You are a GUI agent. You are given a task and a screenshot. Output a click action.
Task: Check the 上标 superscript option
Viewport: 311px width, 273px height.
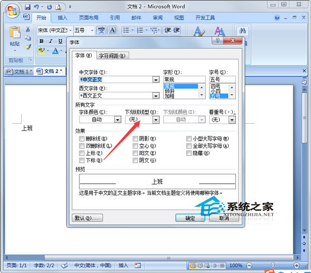[81, 154]
